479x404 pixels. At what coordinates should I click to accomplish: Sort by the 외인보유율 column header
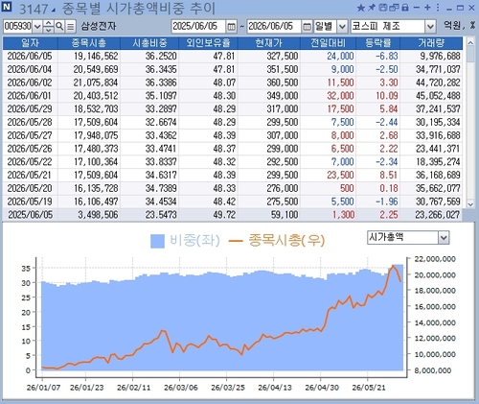click(x=208, y=43)
